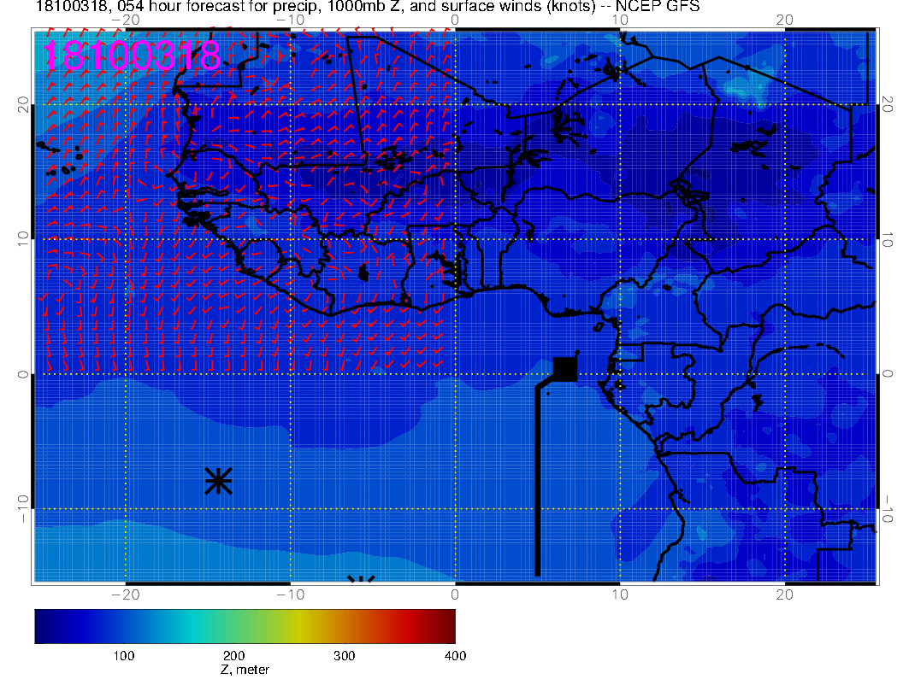This screenshot has width=903, height=697.
Task: Click the 20 longitude label on the bottom axis
Action: [785, 594]
